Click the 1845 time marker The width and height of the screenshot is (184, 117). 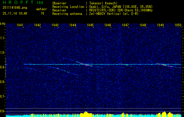tap(90, 25)
